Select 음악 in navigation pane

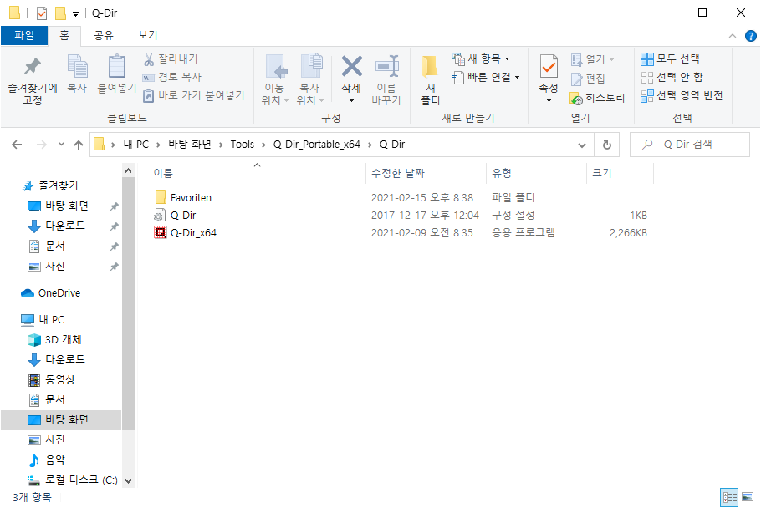point(55,460)
